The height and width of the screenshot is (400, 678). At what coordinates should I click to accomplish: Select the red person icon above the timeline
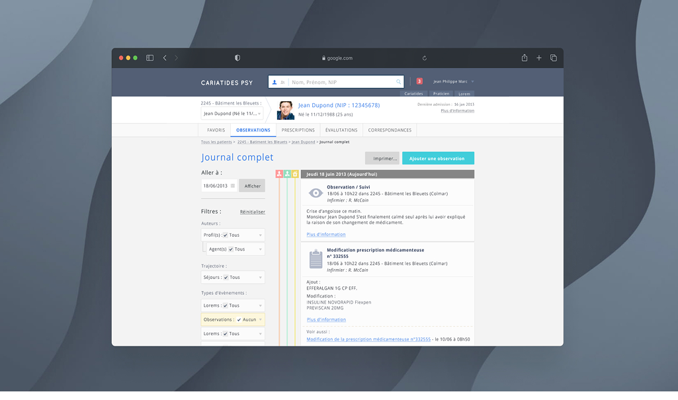click(278, 173)
